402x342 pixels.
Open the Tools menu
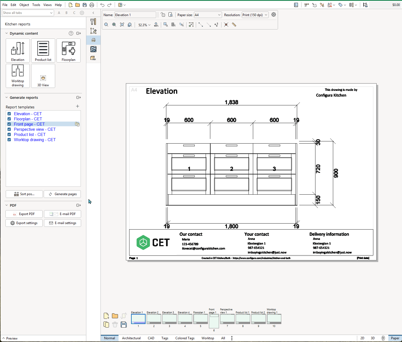(36, 5)
